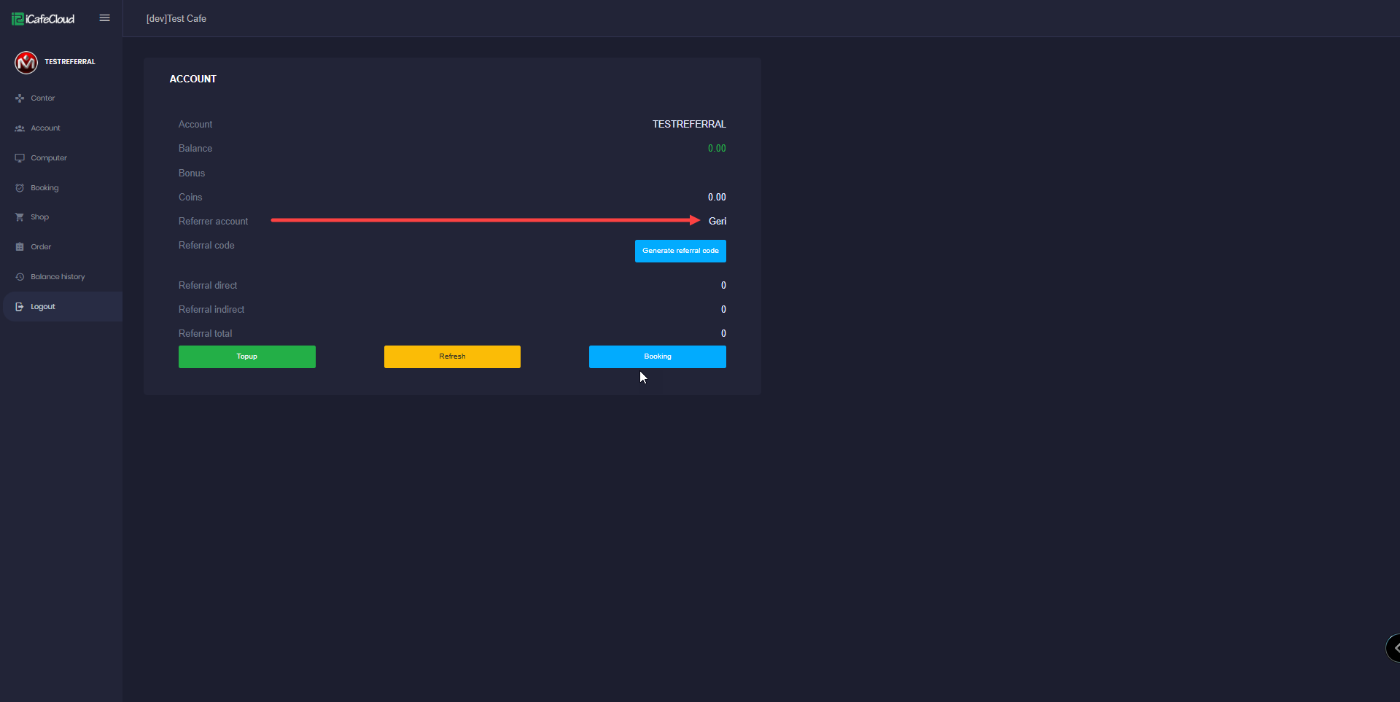The image size is (1400, 702).
Task: Click the Order clipboard icon
Action: point(20,247)
